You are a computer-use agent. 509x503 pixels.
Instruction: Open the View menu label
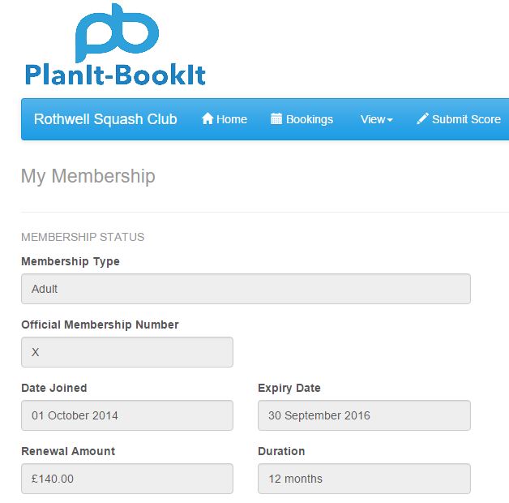373,119
